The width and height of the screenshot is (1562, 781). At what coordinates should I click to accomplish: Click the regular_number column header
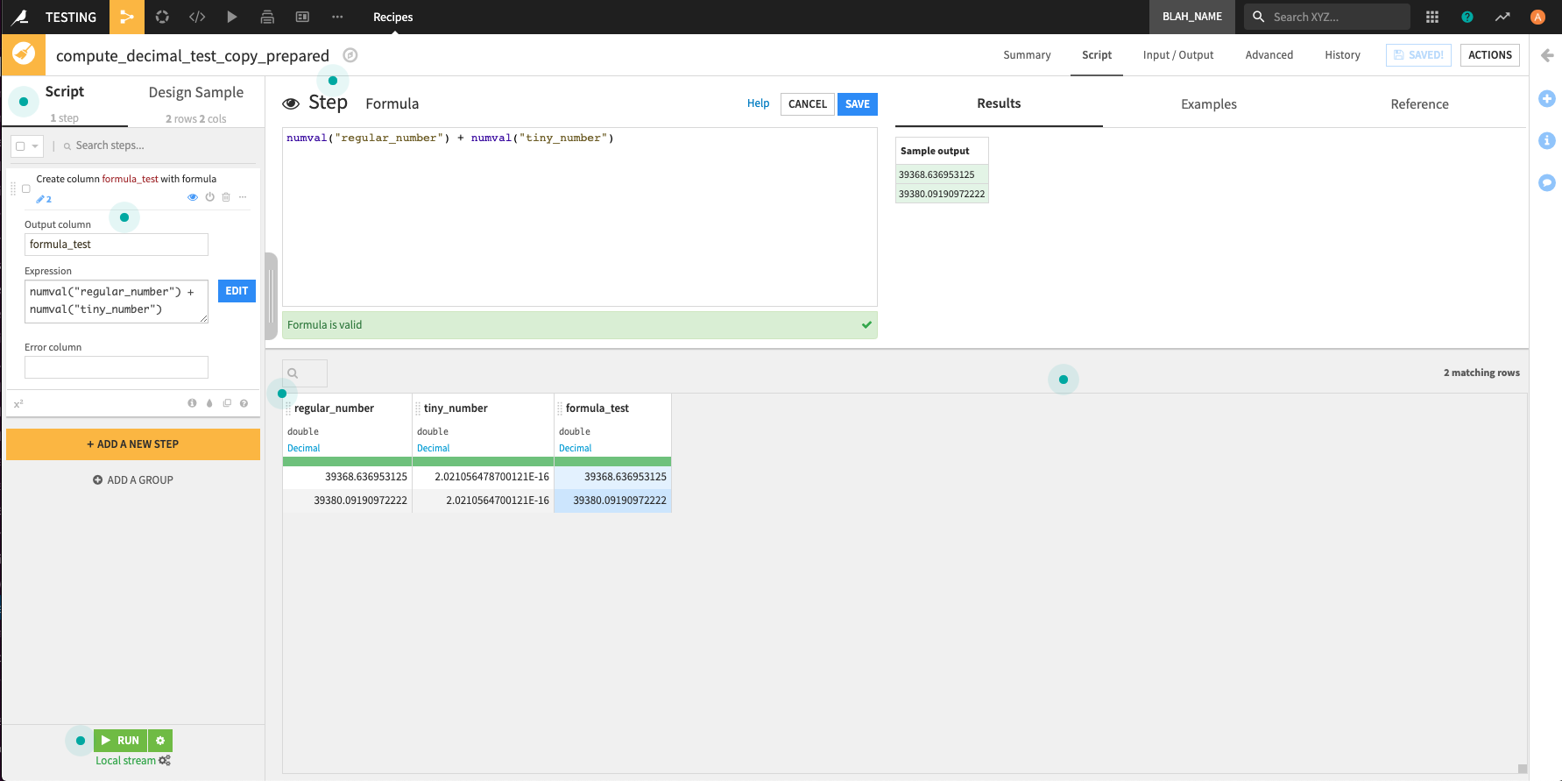[x=334, y=408]
